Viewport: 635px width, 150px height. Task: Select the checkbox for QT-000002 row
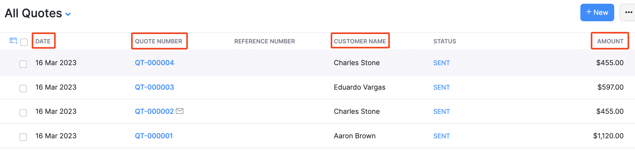[23, 112]
